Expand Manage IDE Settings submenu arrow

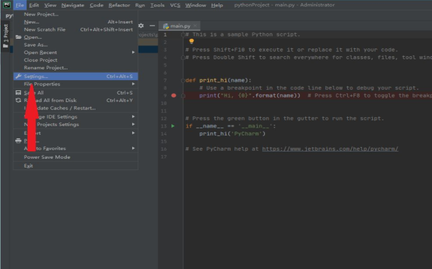pos(133,116)
